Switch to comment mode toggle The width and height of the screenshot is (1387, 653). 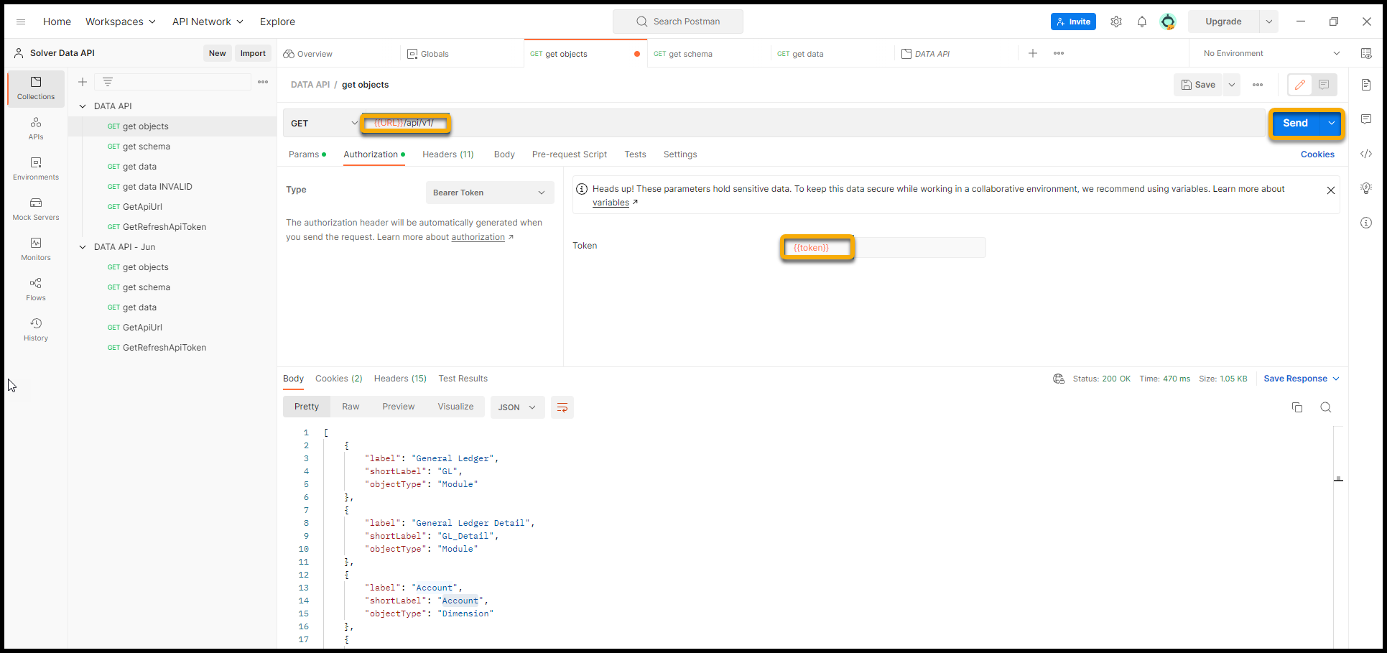1323,85
